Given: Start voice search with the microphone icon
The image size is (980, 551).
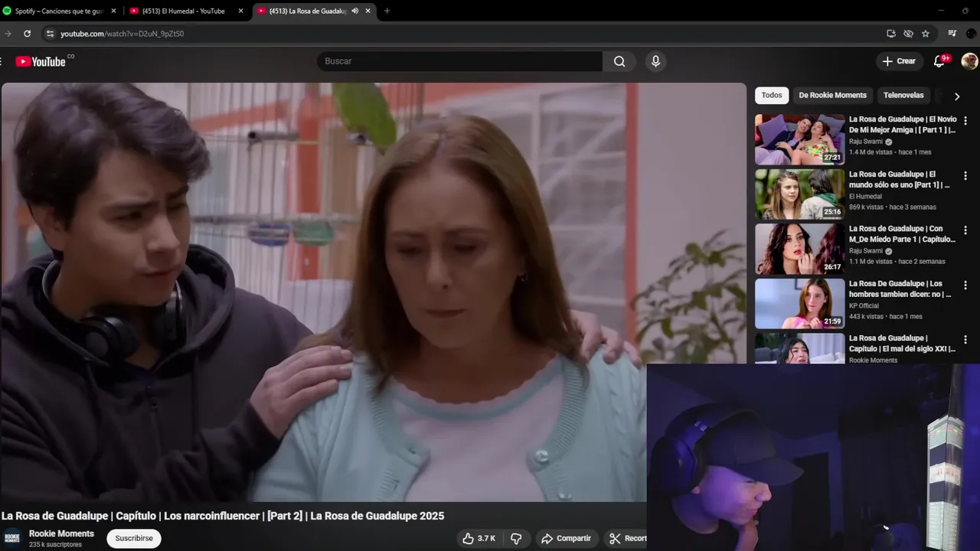Looking at the screenshot, I should click(x=655, y=61).
